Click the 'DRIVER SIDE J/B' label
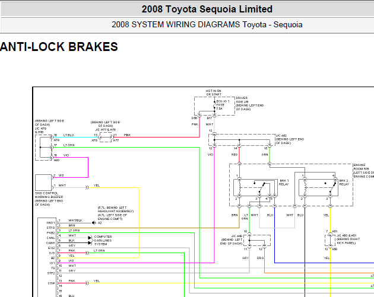 click(242, 100)
